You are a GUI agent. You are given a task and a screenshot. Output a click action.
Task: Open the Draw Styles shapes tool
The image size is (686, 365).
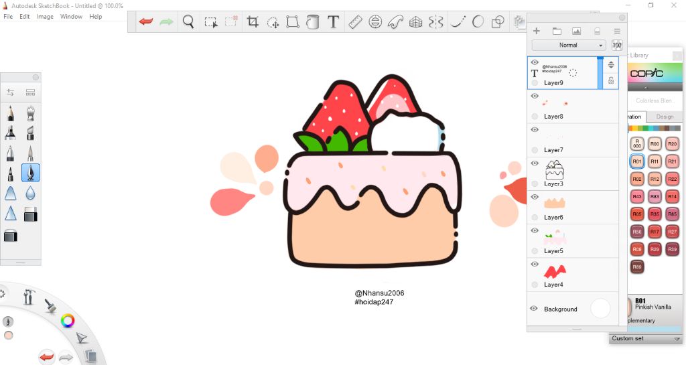[x=498, y=21]
